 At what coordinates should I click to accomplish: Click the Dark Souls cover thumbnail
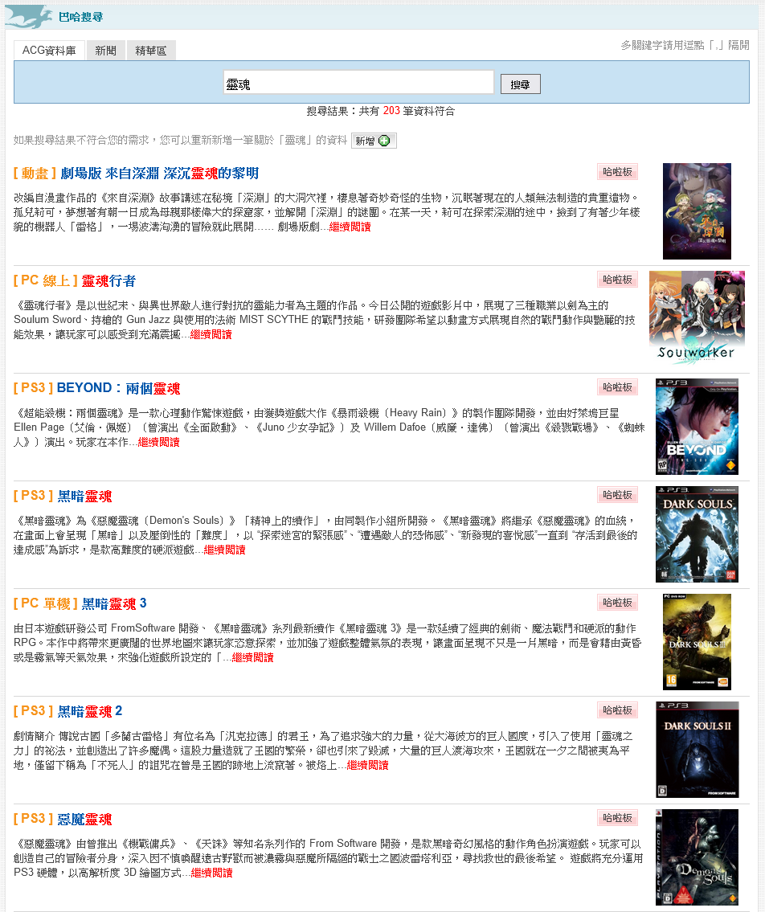coord(697,534)
